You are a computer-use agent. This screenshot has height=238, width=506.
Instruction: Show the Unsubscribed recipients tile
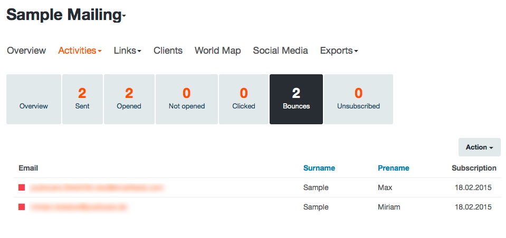click(358, 99)
